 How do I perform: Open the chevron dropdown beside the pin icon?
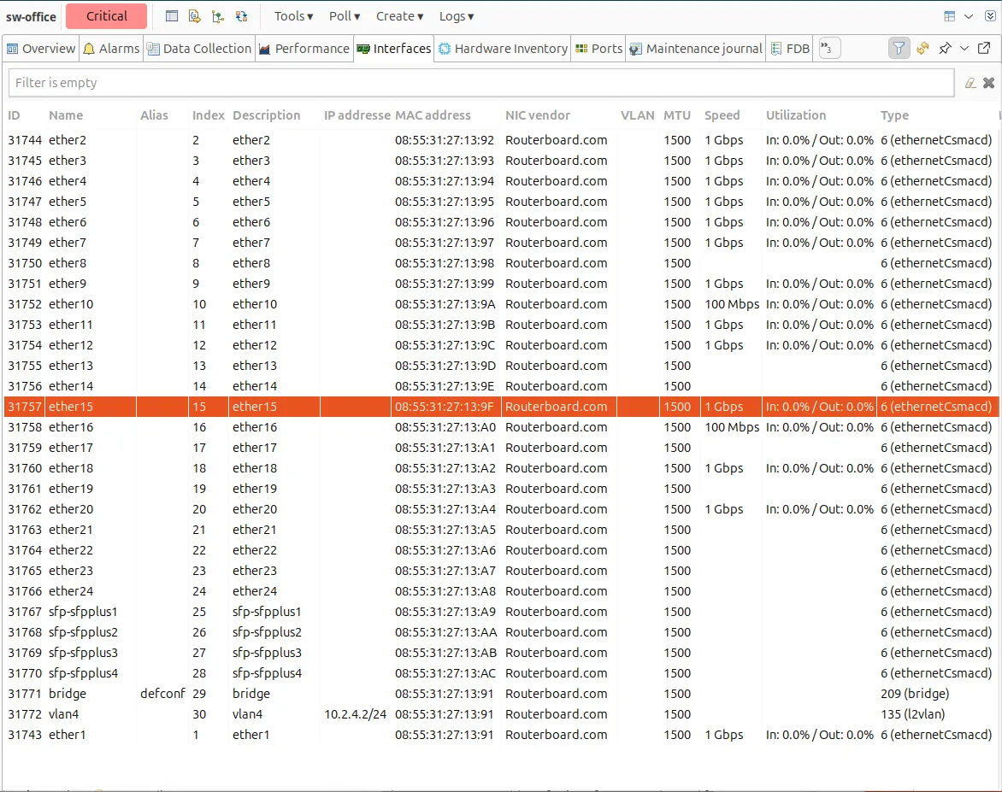(x=962, y=48)
